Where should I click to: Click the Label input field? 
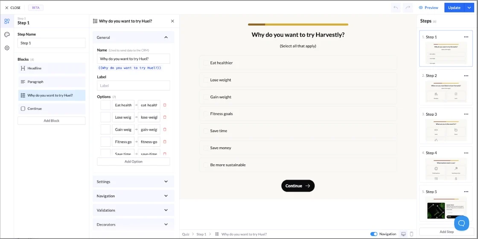pos(134,86)
